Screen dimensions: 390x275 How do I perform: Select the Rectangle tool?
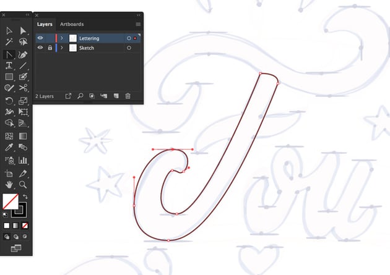pos(9,77)
